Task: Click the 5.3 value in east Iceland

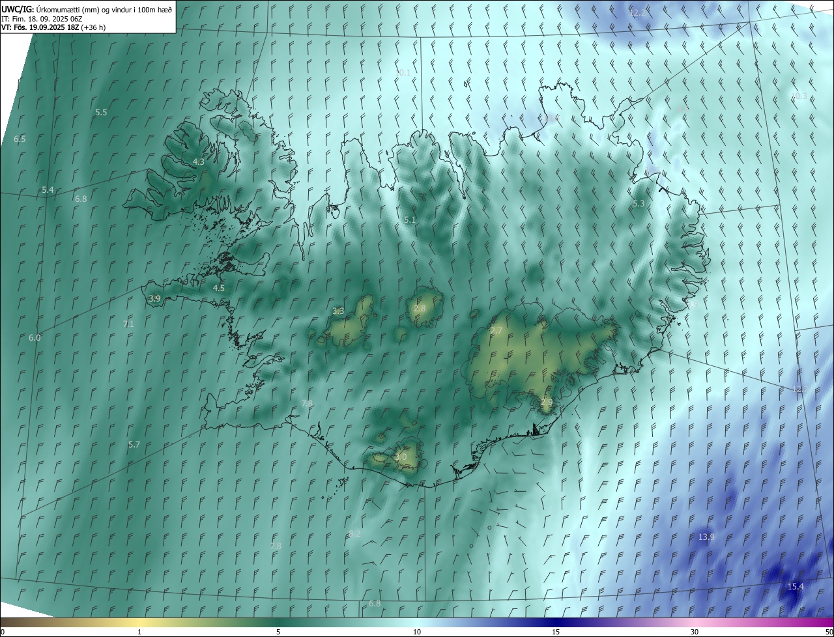Action: [x=639, y=204]
